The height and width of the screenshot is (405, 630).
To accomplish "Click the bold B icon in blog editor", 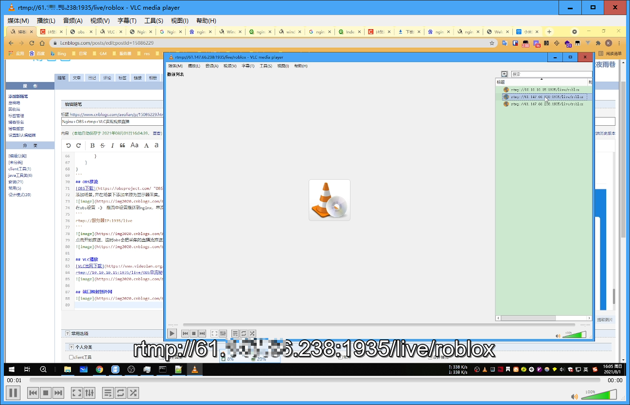I will coord(92,145).
